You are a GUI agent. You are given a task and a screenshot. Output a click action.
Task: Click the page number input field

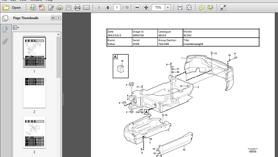coord(117,8)
